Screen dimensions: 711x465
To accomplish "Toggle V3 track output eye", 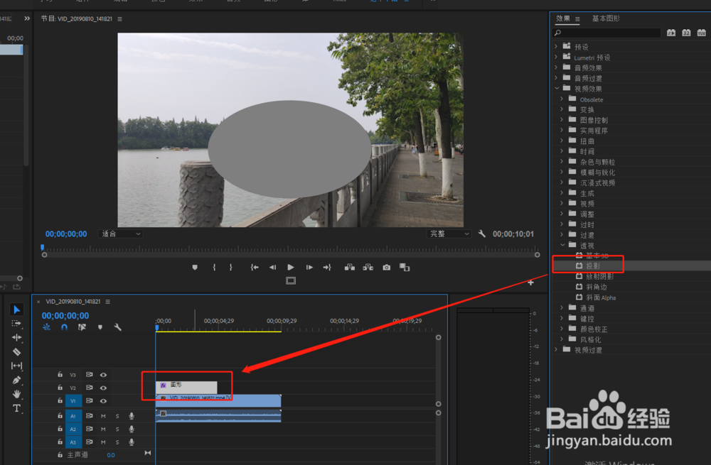I will tap(103, 375).
